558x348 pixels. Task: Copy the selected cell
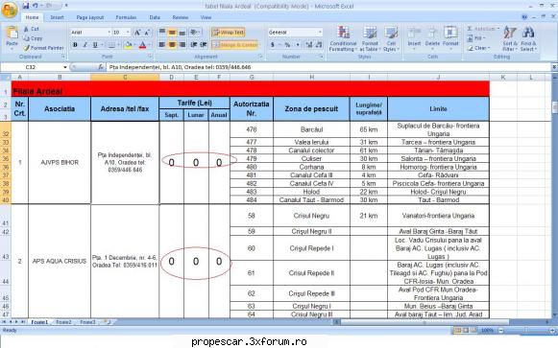tap(33, 38)
